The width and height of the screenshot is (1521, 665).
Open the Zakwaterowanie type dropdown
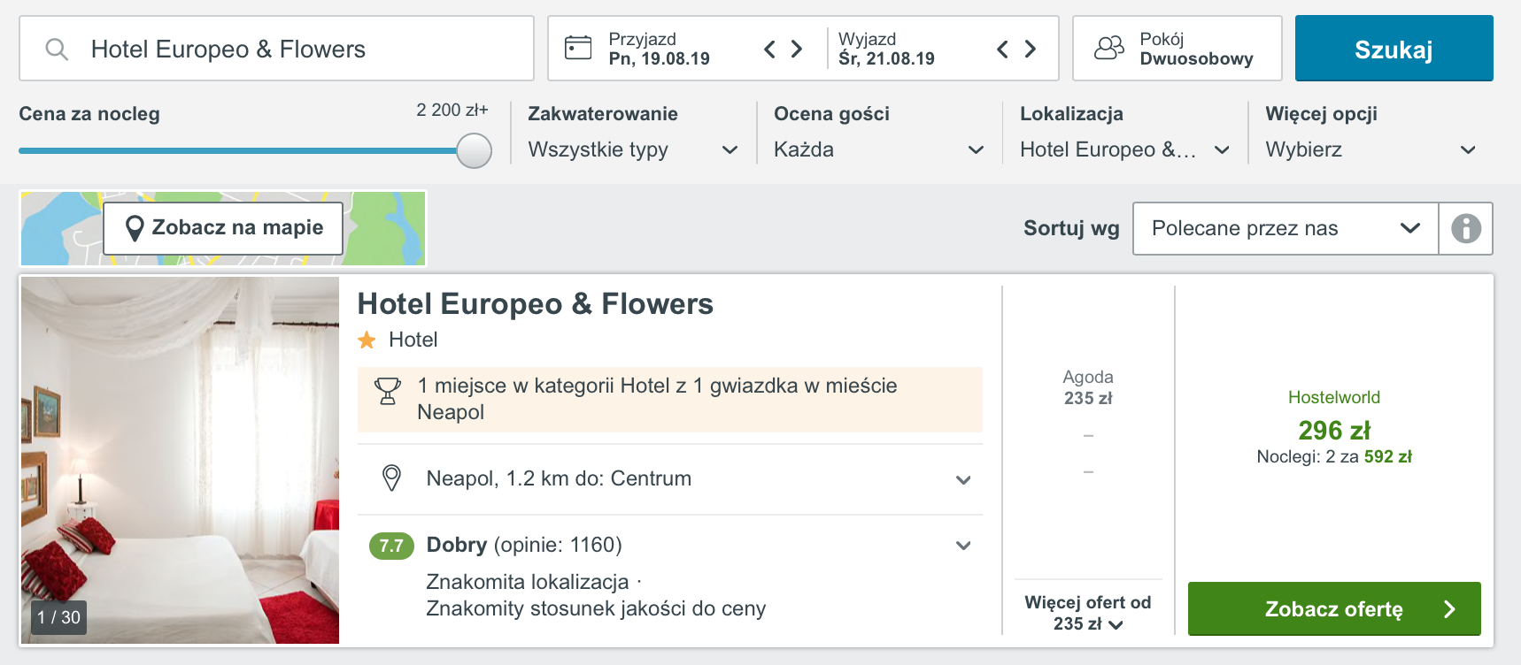pos(633,149)
